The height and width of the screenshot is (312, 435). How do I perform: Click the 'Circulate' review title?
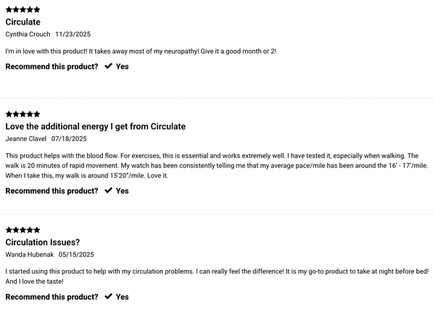coord(22,22)
